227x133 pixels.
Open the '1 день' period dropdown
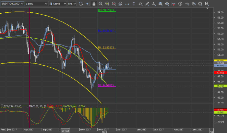[36, 4]
